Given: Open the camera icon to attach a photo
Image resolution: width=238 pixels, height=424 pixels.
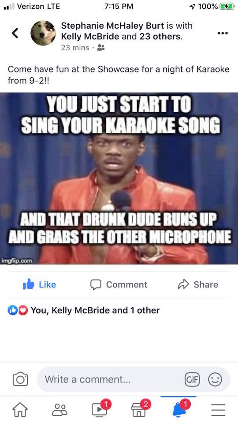Looking at the screenshot, I should pyautogui.click(x=20, y=379).
